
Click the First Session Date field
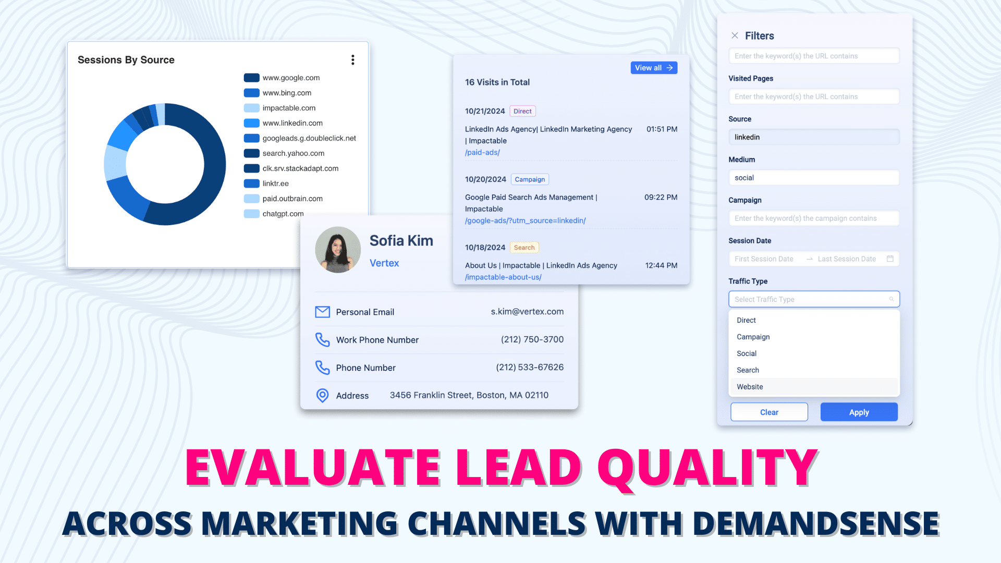(x=764, y=259)
